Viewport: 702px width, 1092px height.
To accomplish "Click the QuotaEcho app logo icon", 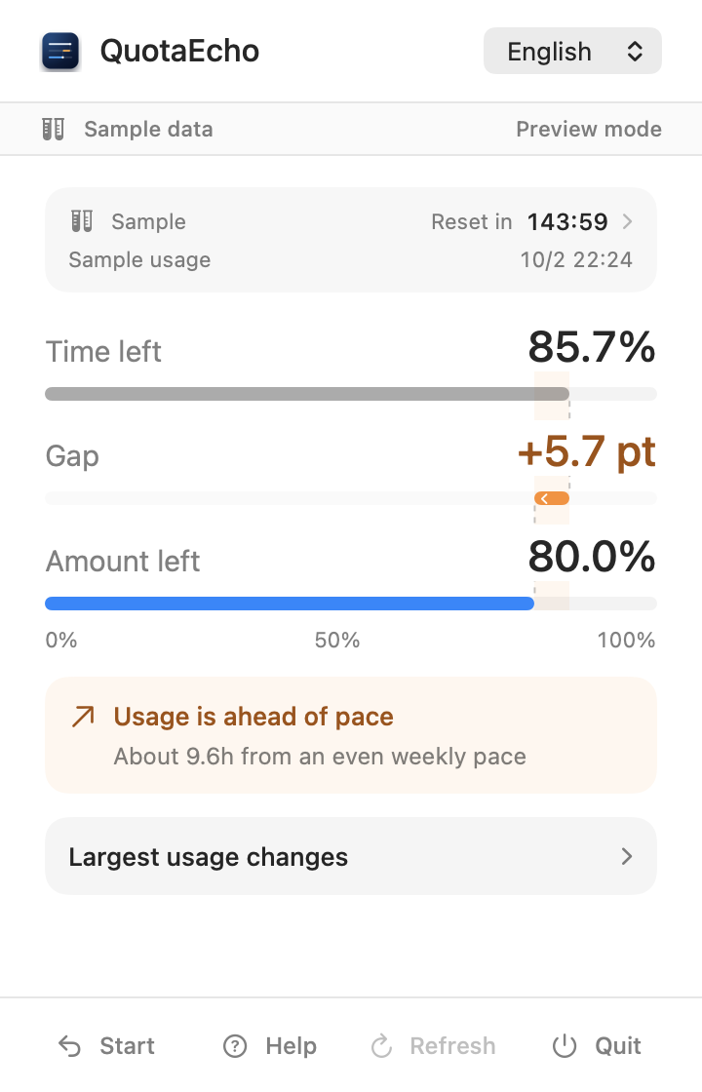I will click(60, 51).
